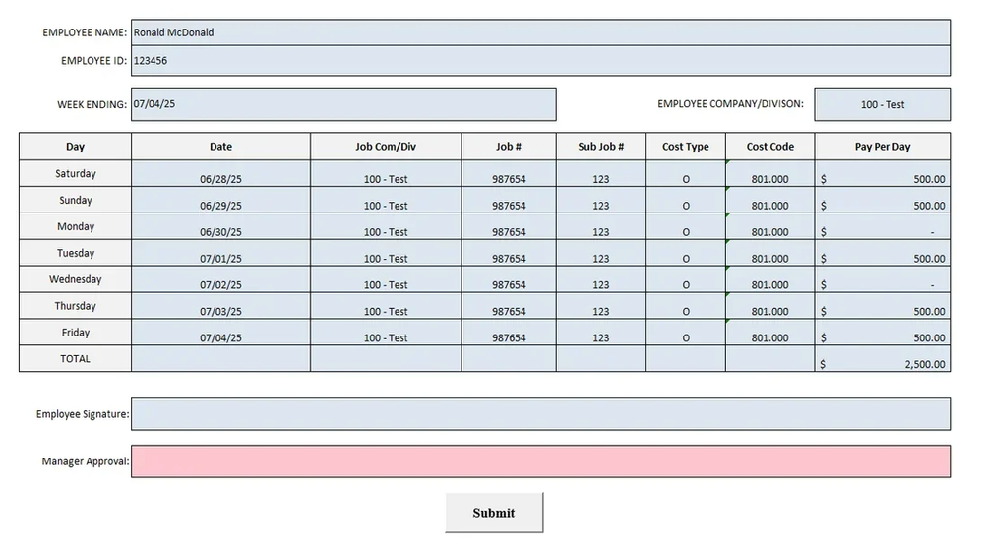983x549 pixels.
Task: Select Thursday's Job Com/Div cell
Action: 386,306
